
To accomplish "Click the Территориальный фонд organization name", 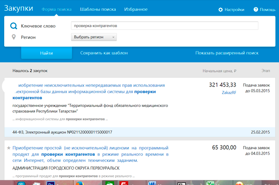I will click(x=90, y=108).
